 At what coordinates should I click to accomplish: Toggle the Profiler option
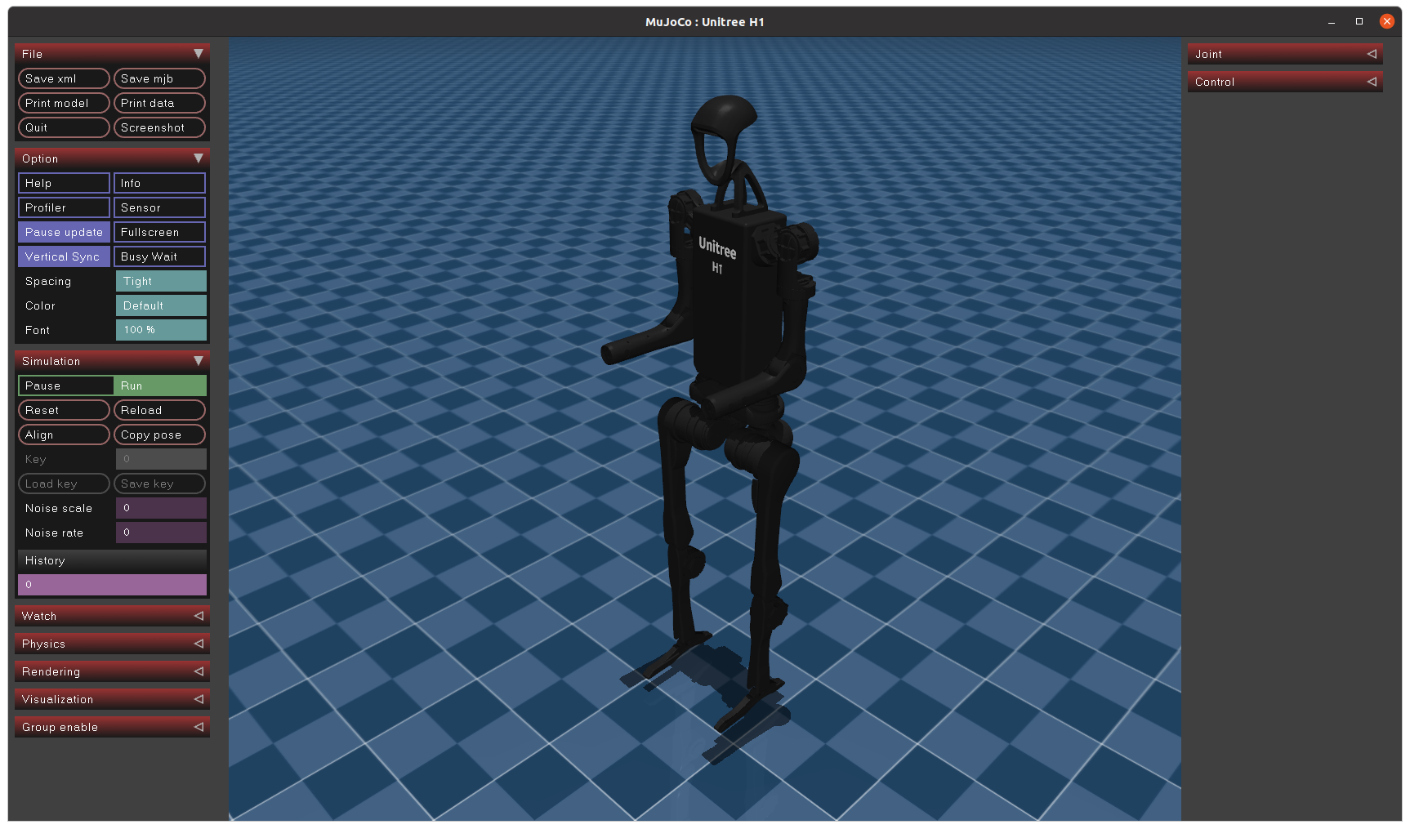64,207
